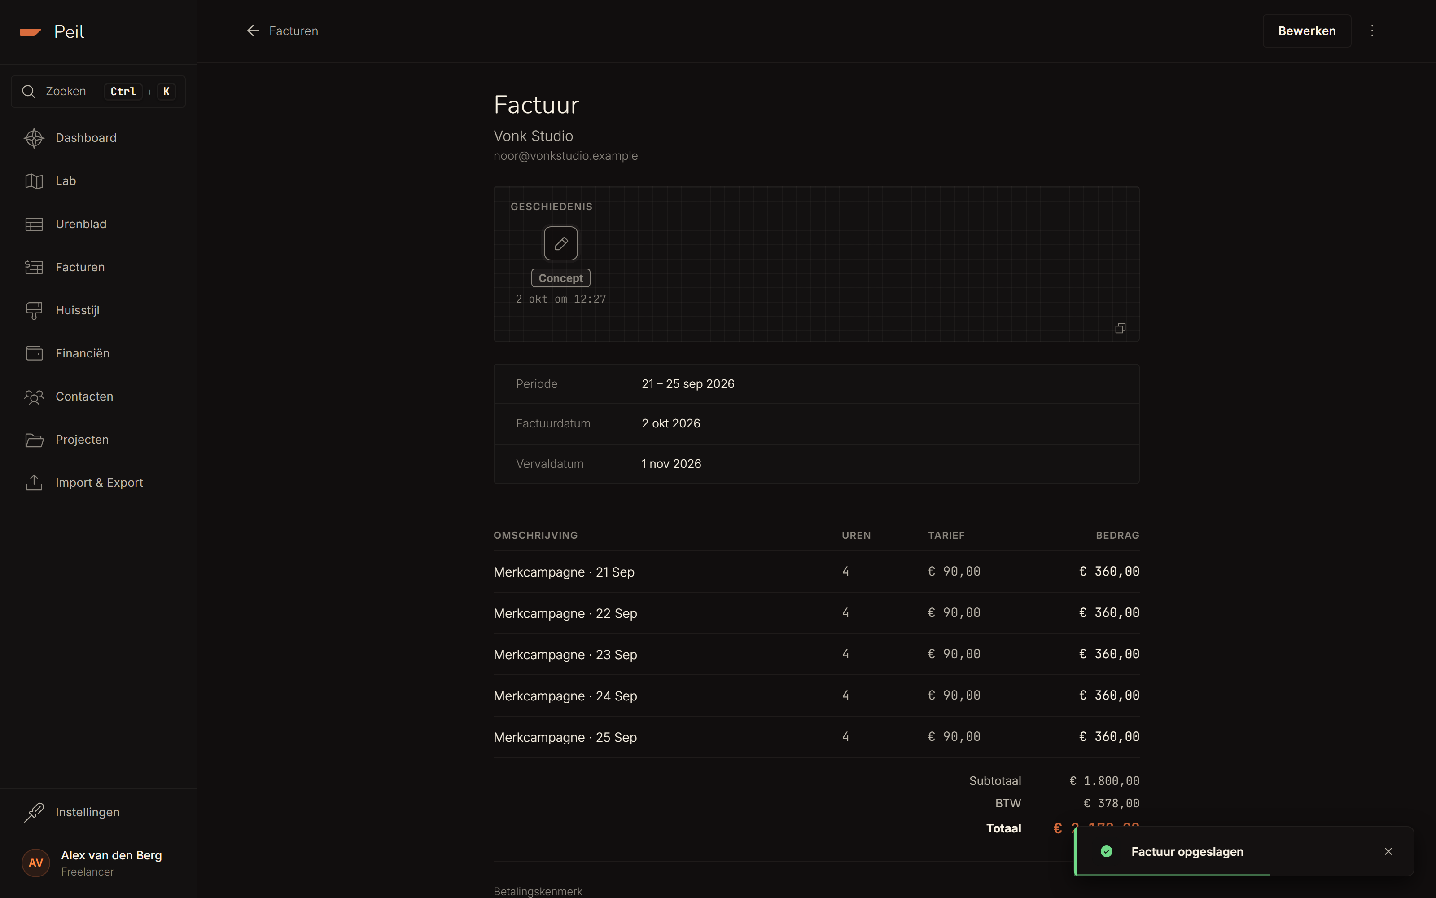Viewport: 1436px width, 898px height.
Task: Click the Facturen invoice icon in sidebar
Action: [34, 267]
